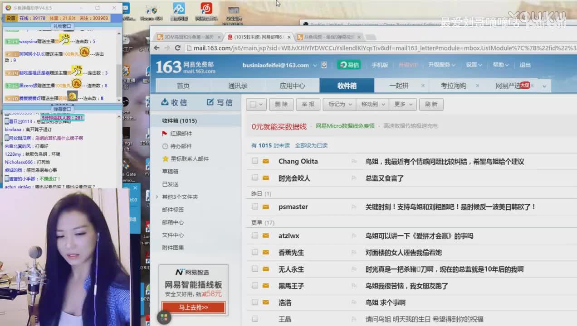Screen dimensions: 577x326
Task: Open the select-all checkbox dropdown
Action: [x=261, y=105]
